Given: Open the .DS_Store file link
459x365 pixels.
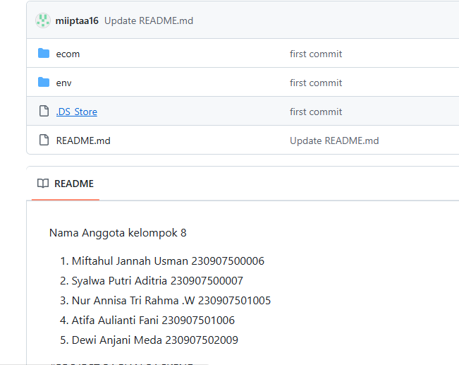Looking at the screenshot, I should 76,112.
